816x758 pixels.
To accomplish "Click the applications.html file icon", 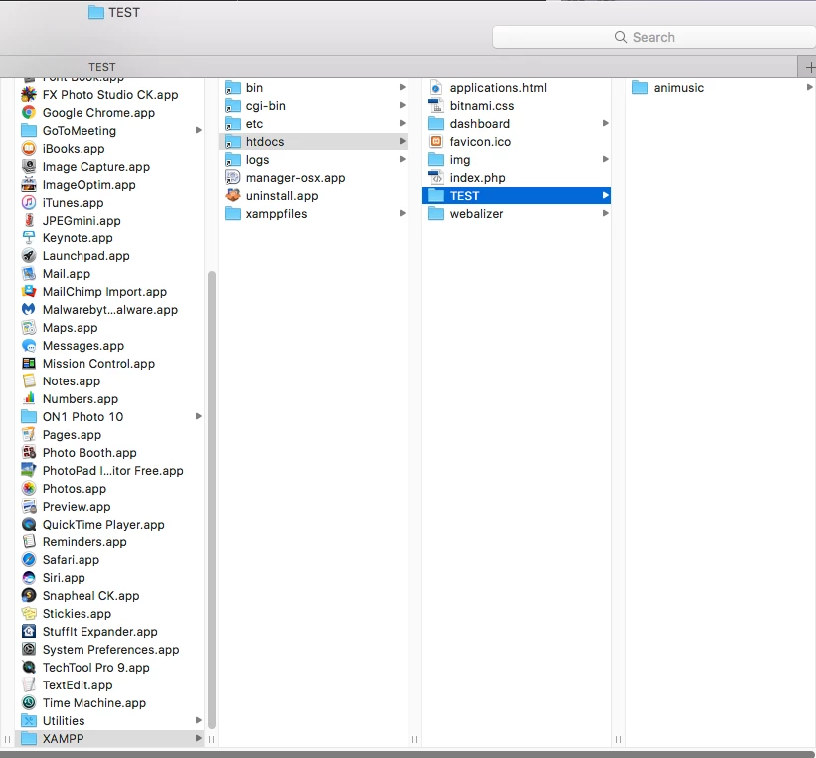I will (436, 88).
